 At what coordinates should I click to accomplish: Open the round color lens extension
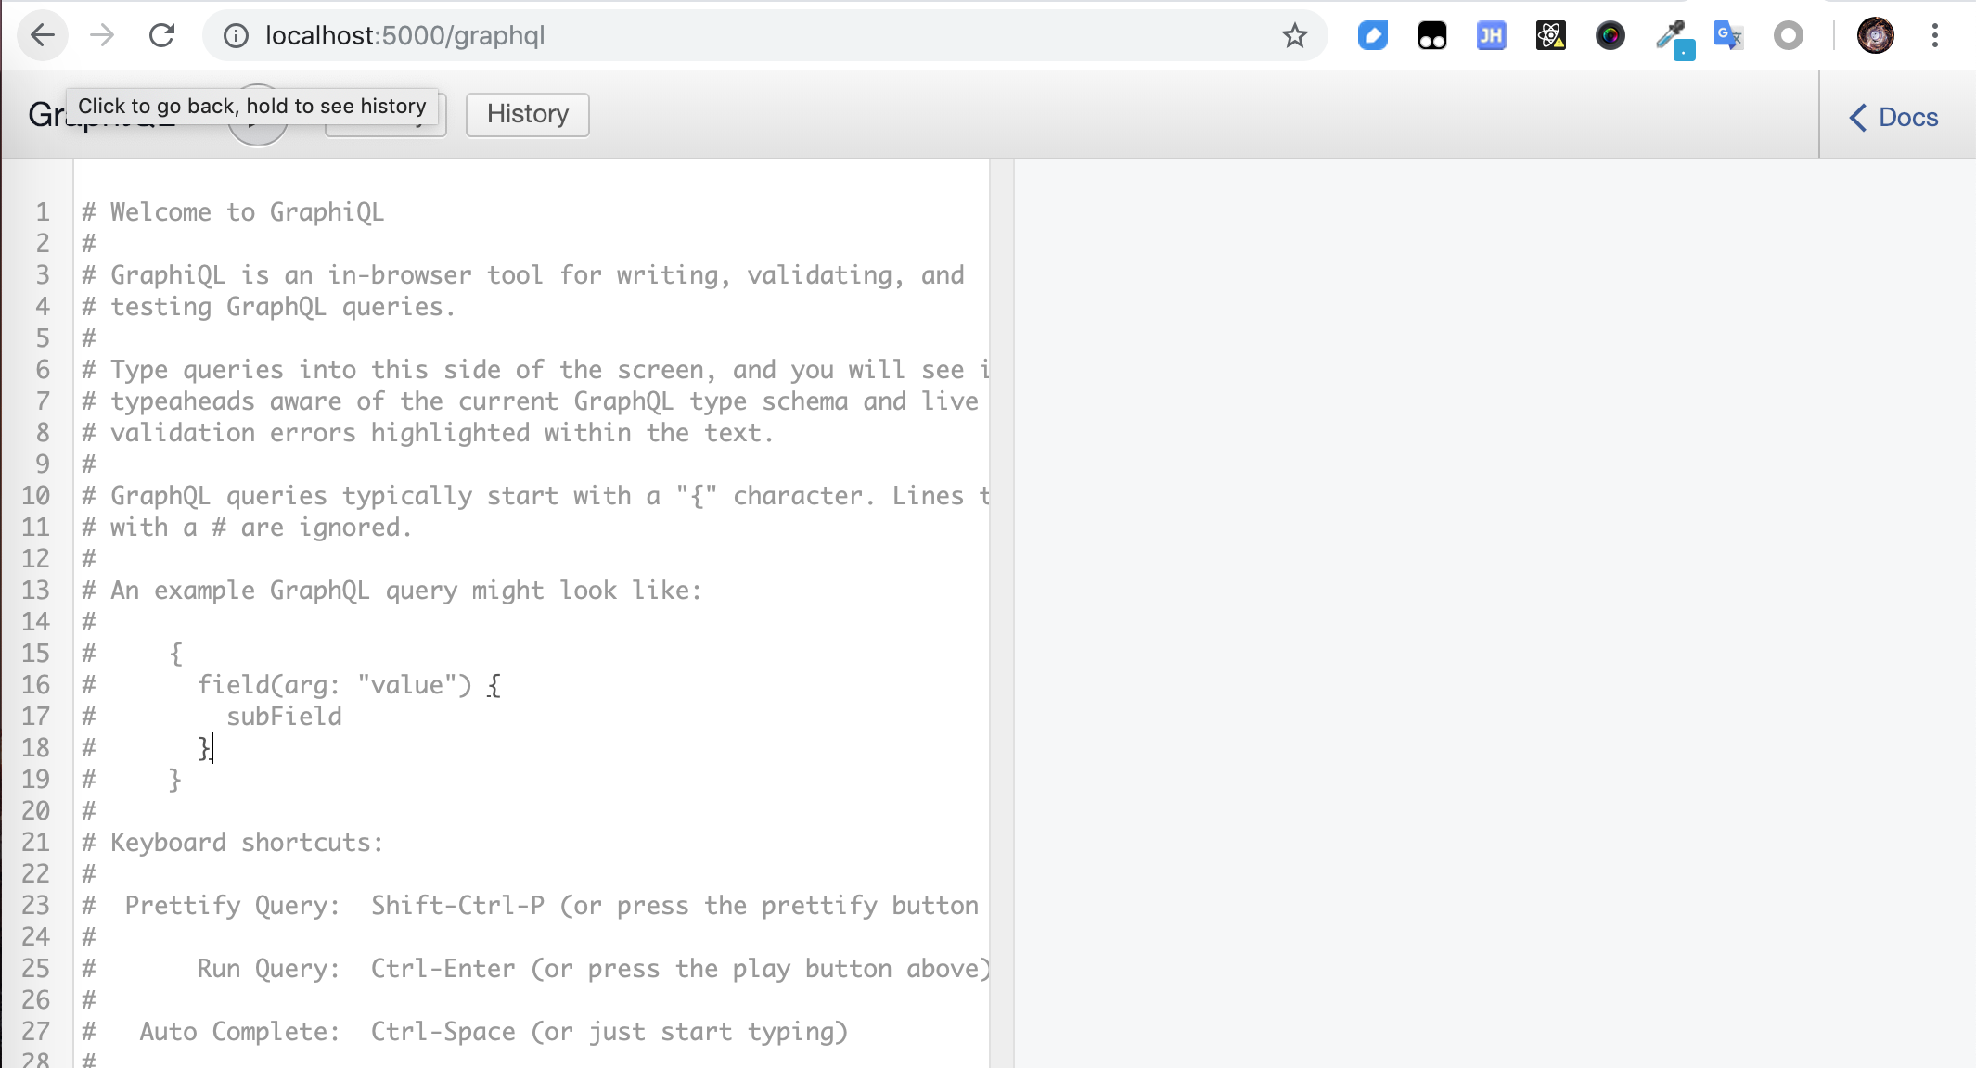tap(1610, 36)
